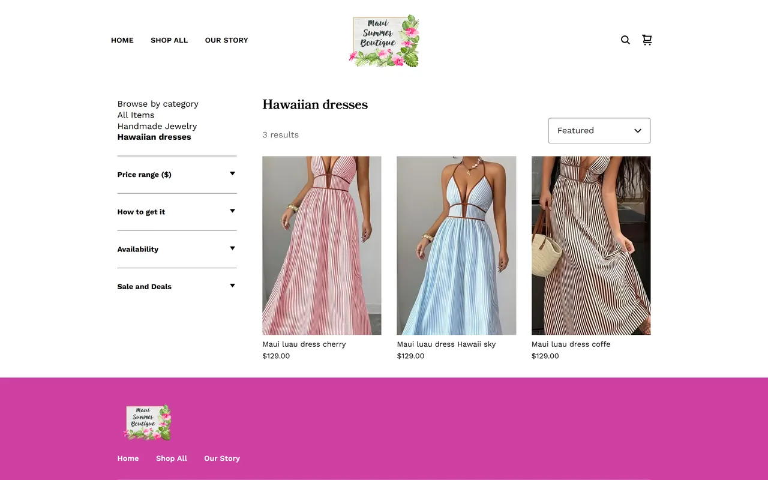This screenshot has height=480, width=768.
Task: Click the Maui luau dress coffe title
Action: [x=571, y=344]
